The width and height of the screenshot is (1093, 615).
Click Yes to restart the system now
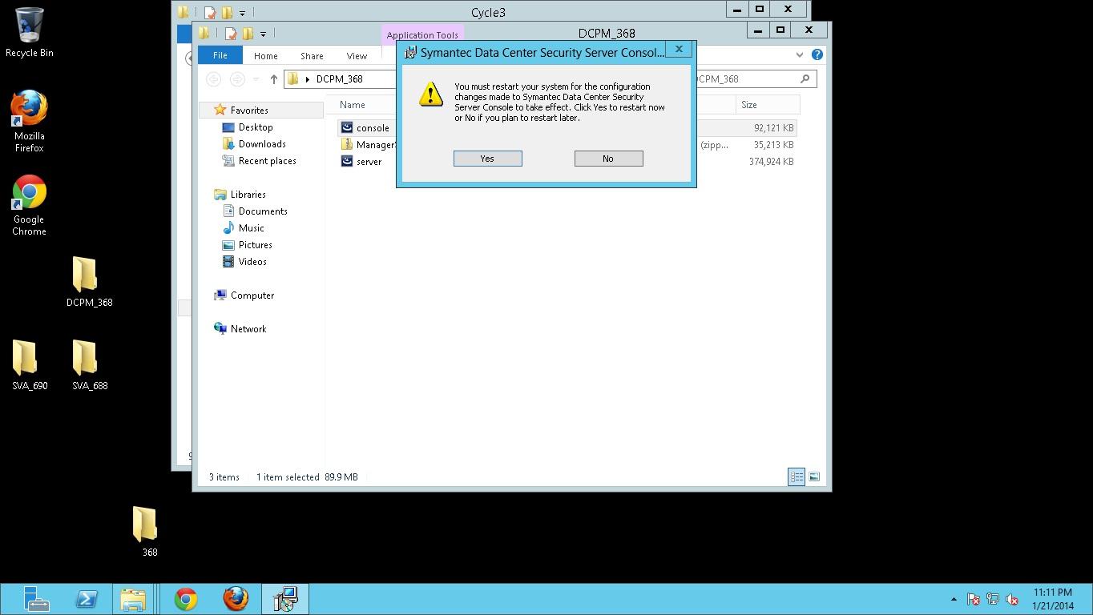(487, 159)
